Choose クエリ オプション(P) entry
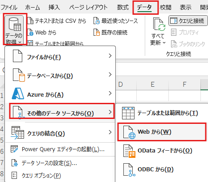The height and width of the screenshot is (182, 208). pos(60,175)
